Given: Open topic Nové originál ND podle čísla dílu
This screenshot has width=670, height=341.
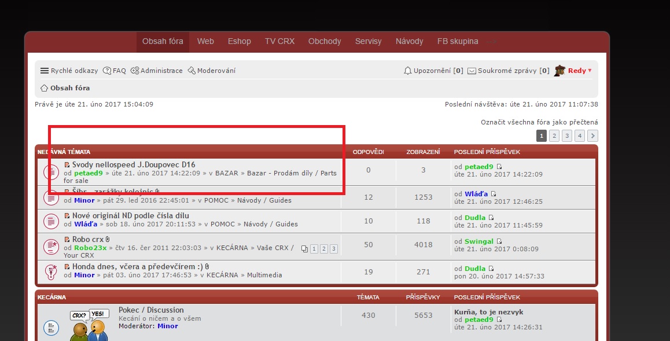Looking at the screenshot, I should (x=130, y=215).
